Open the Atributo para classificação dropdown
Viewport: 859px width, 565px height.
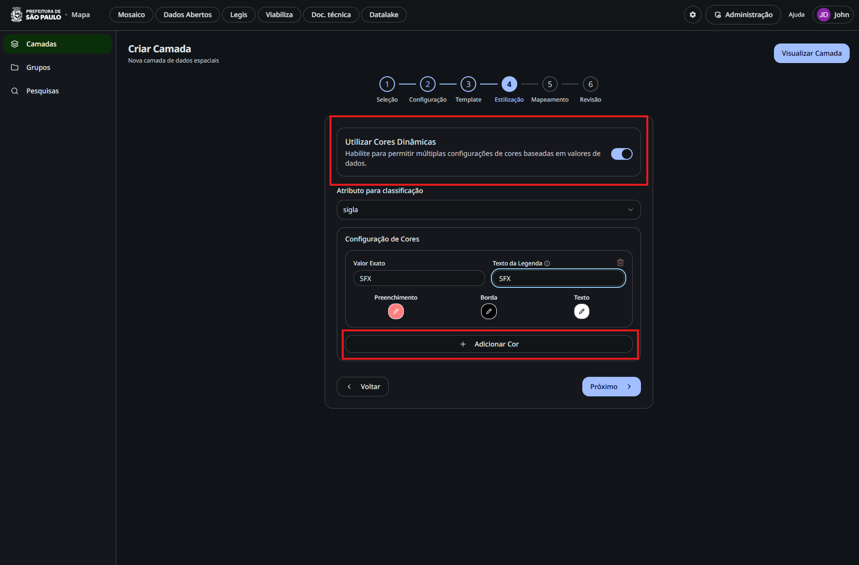click(x=489, y=210)
